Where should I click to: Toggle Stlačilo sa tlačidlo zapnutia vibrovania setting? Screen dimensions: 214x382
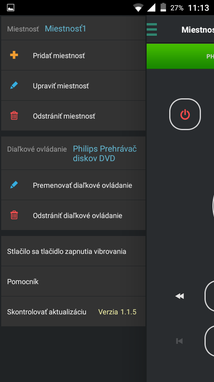click(x=73, y=251)
